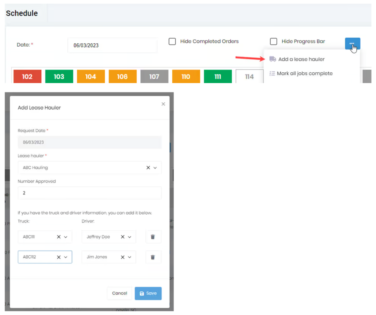Click the Number Approved input field
Viewport: 376px width, 315px height.
click(x=90, y=193)
